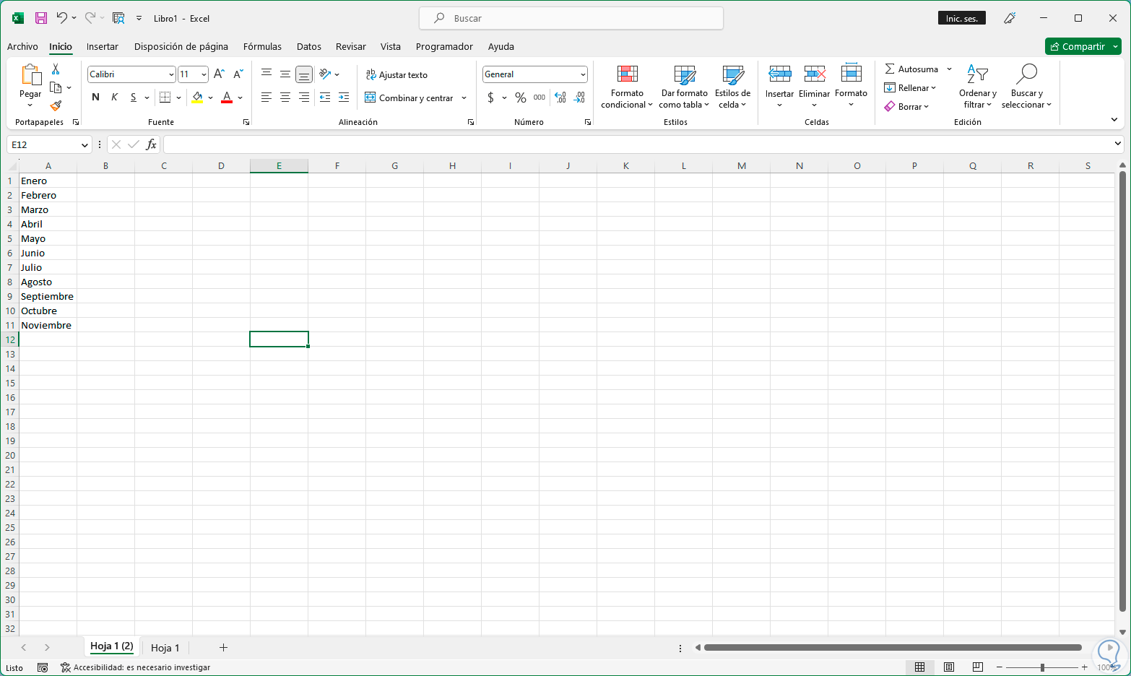Image resolution: width=1131 pixels, height=676 pixels.
Task: Collapse the ribbon with chevron
Action: 1114,119
